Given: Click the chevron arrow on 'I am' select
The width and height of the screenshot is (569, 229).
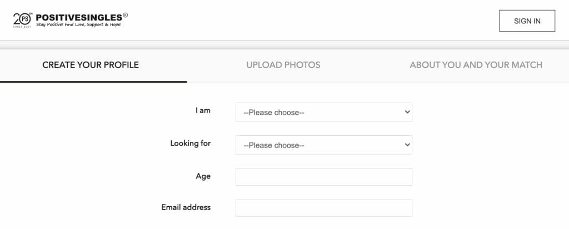Looking at the screenshot, I should [x=407, y=112].
